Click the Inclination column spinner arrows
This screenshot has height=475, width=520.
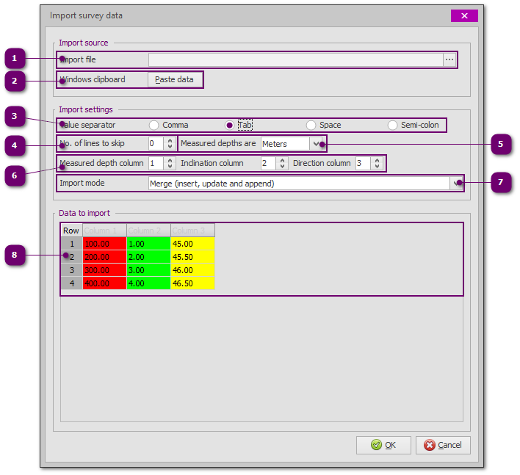282,163
